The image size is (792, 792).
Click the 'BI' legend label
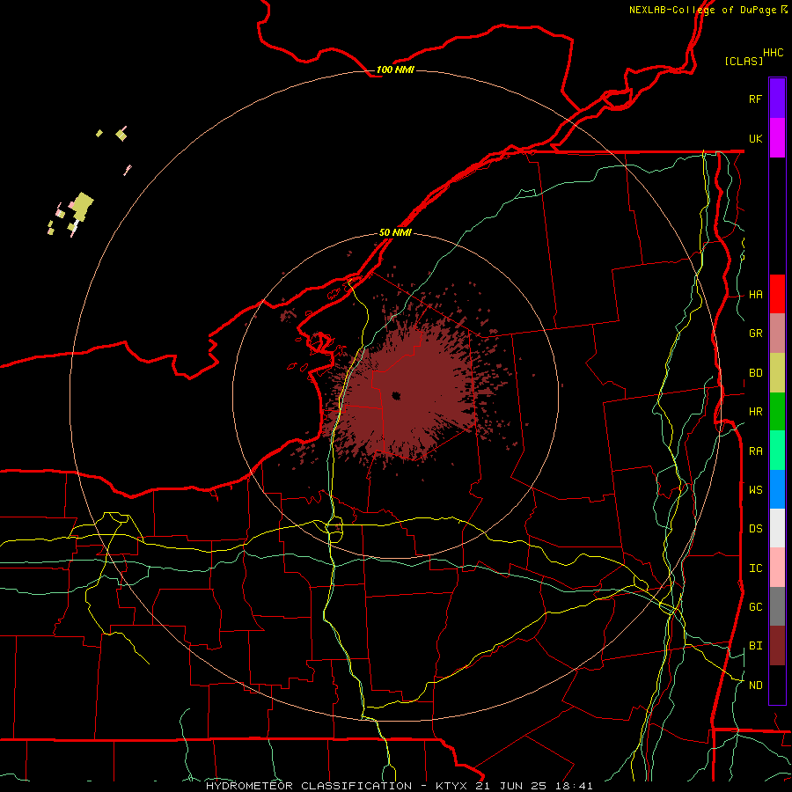pyautogui.click(x=755, y=646)
